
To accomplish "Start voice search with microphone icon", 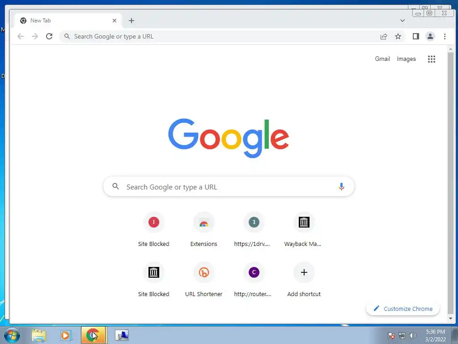I will [x=341, y=187].
